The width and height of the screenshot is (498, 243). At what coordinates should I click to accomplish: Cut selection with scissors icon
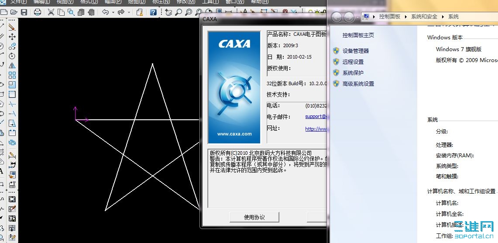coord(51,12)
